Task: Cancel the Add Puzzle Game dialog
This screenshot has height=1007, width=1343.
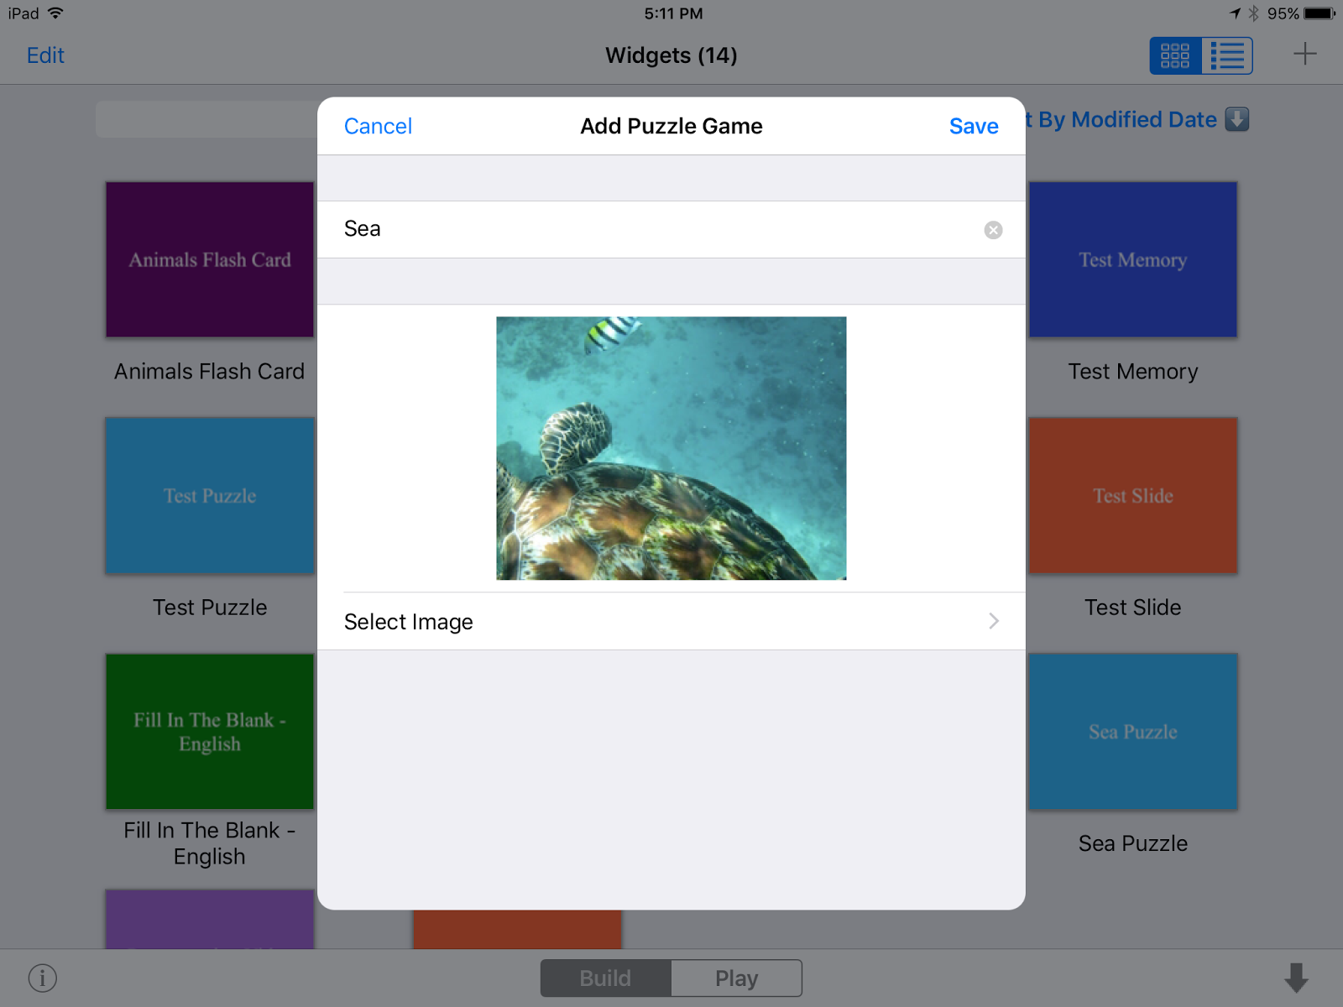Action: pos(378,126)
